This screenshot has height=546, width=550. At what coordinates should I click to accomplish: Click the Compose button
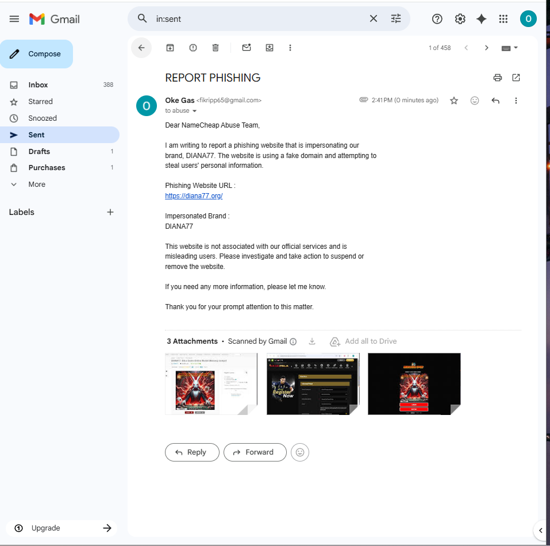[36, 54]
